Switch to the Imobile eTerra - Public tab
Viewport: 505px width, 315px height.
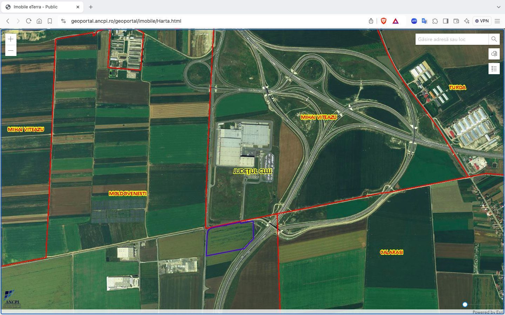click(x=42, y=7)
